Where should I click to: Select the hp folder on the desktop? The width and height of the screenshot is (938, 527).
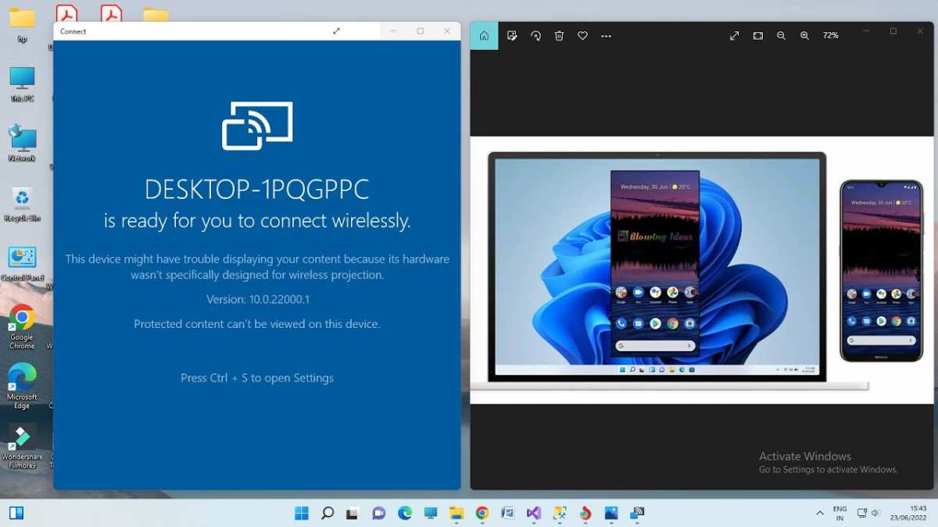(22, 25)
